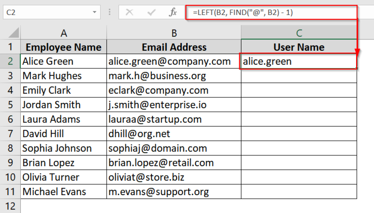Viewport: 374px width, 213px height.
Task: Click the User Name header cell
Action: [299, 47]
